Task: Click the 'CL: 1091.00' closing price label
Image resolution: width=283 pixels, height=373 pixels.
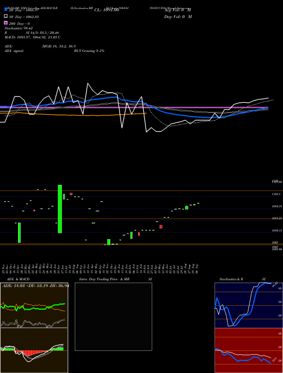Action: [106, 10]
